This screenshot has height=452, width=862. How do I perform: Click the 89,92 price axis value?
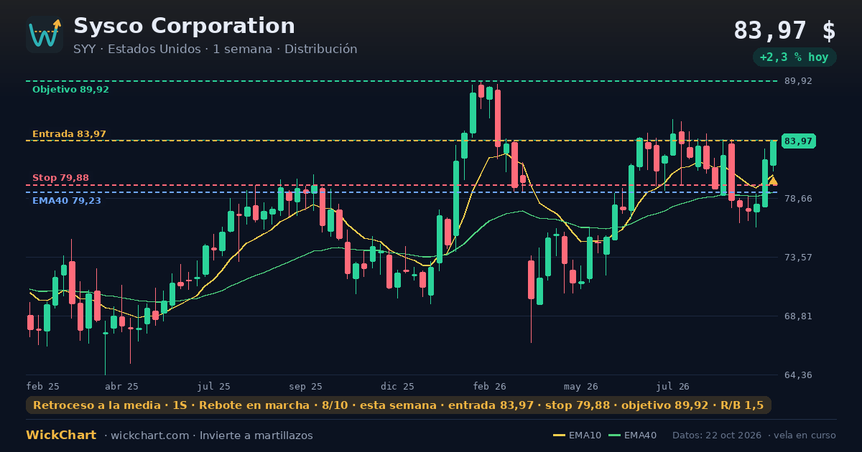coord(798,81)
